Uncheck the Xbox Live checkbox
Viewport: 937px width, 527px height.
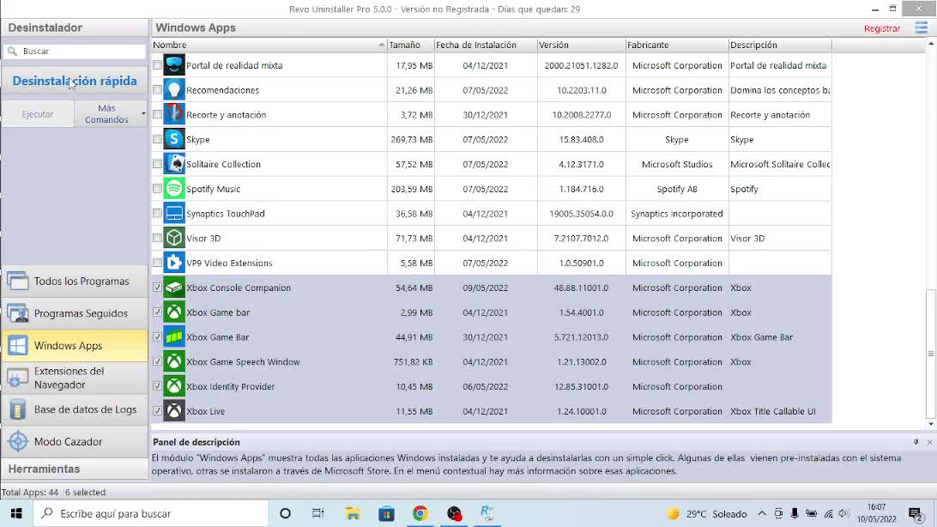tap(157, 411)
